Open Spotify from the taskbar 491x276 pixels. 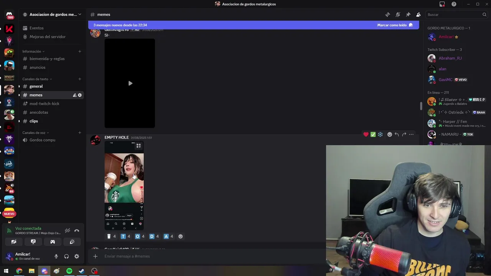(69, 271)
